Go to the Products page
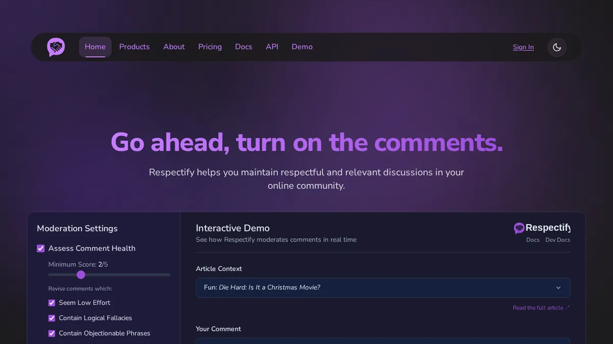Screen dimensions: 613x344 134,47
